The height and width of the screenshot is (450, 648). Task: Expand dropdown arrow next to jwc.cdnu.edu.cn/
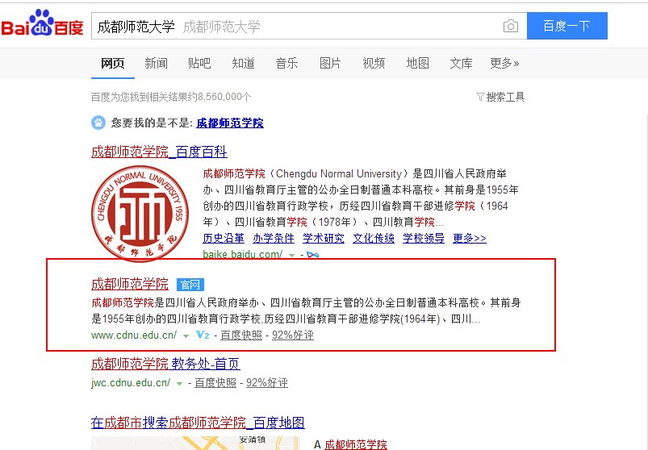[179, 384]
